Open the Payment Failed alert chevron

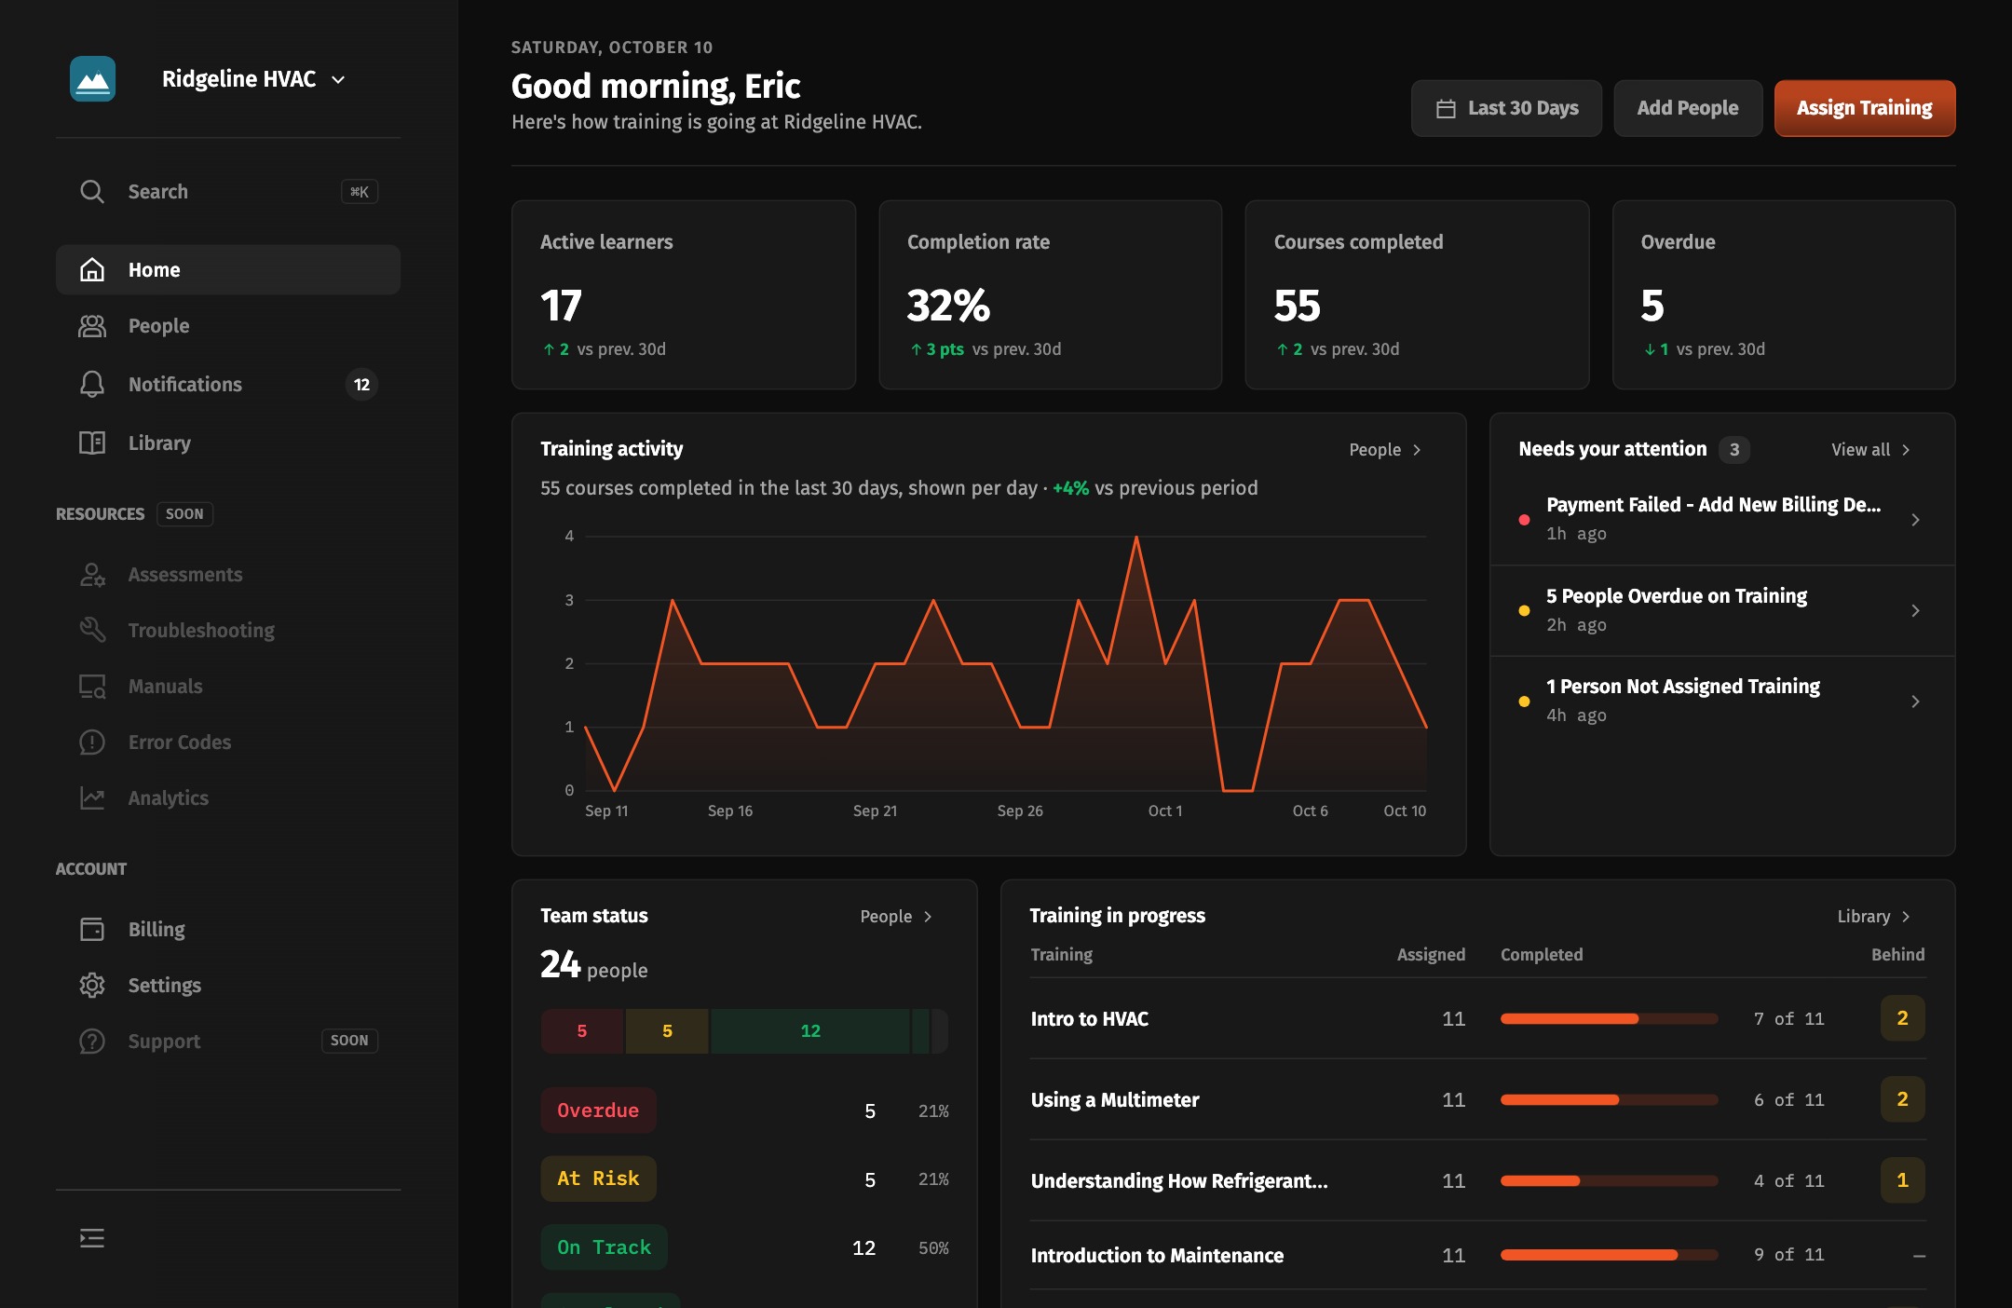[x=1915, y=520]
